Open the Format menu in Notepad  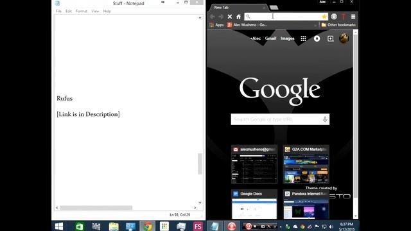82,12
